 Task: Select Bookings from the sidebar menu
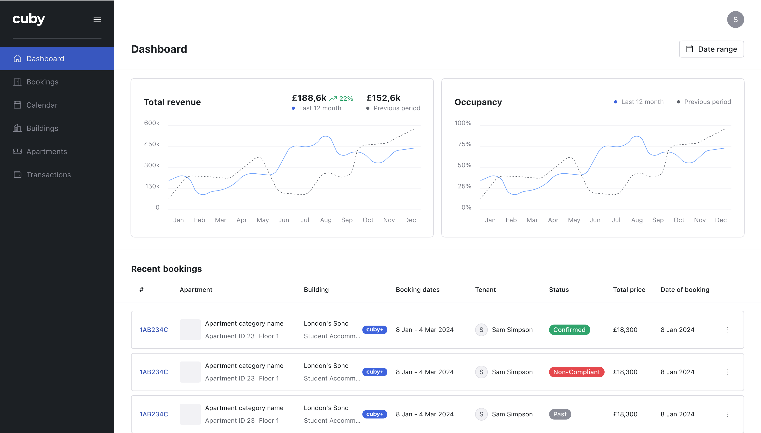pyautogui.click(x=43, y=82)
